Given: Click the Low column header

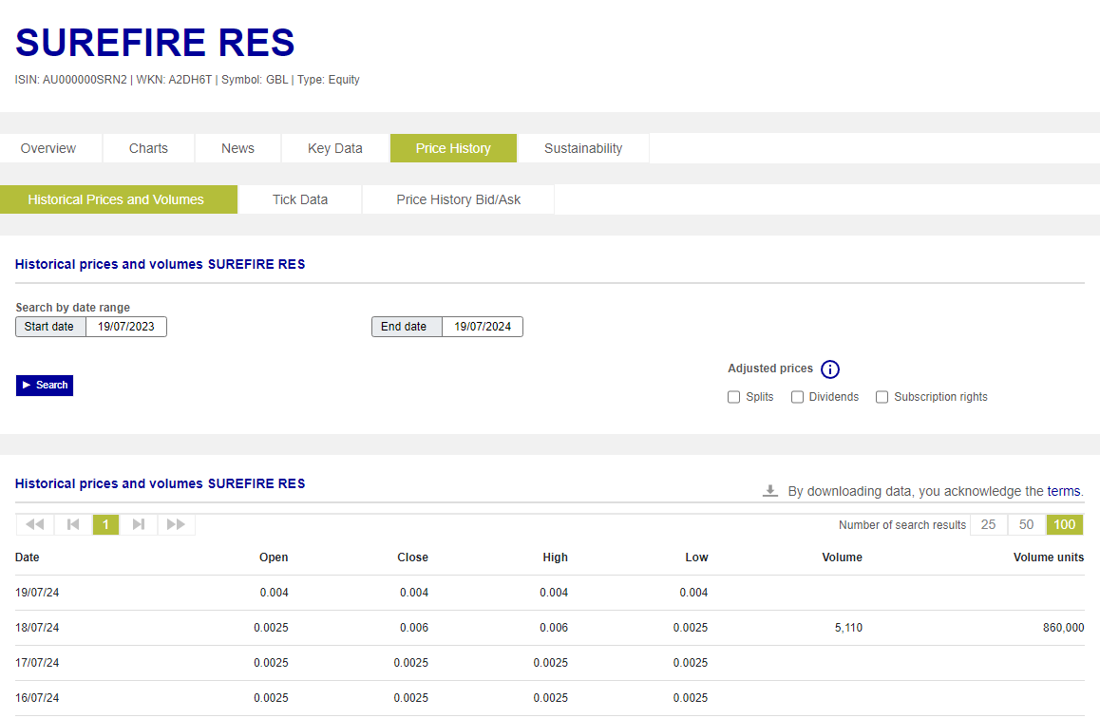Looking at the screenshot, I should [696, 557].
